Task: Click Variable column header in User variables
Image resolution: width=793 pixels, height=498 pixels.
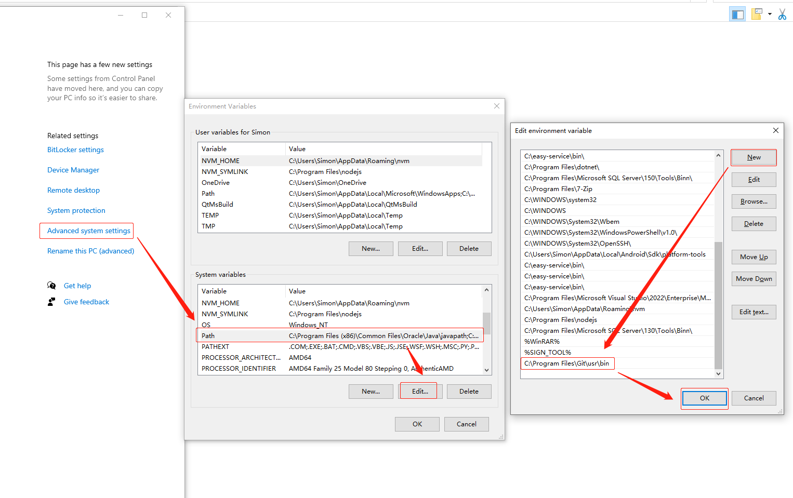Action: pos(242,149)
